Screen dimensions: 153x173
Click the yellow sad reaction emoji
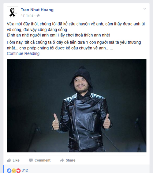[x=14, y=171]
